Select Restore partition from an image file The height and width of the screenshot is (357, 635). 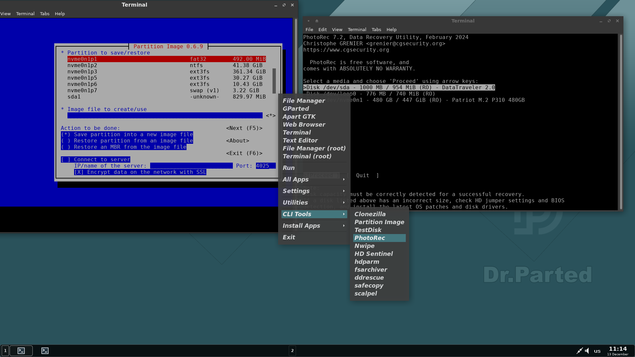(x=66, y=141)
